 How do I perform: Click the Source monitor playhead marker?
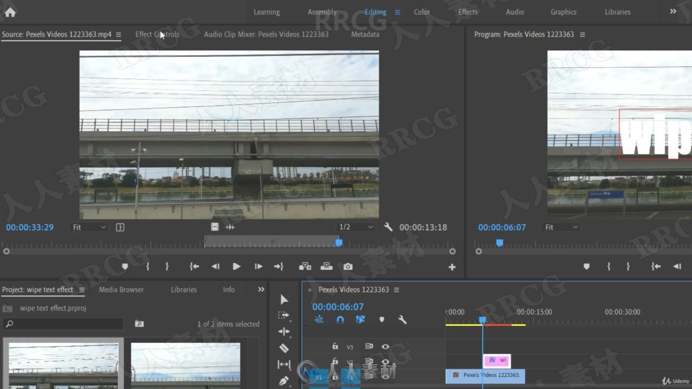pyautogui.click(x=339, y=243)
